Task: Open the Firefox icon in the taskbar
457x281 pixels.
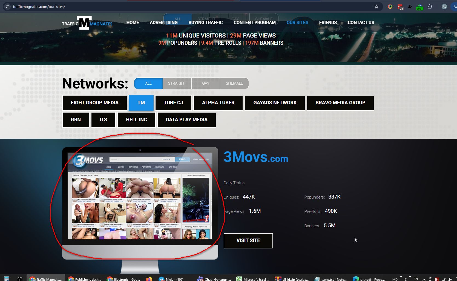Action: click(x=149, y=279)
